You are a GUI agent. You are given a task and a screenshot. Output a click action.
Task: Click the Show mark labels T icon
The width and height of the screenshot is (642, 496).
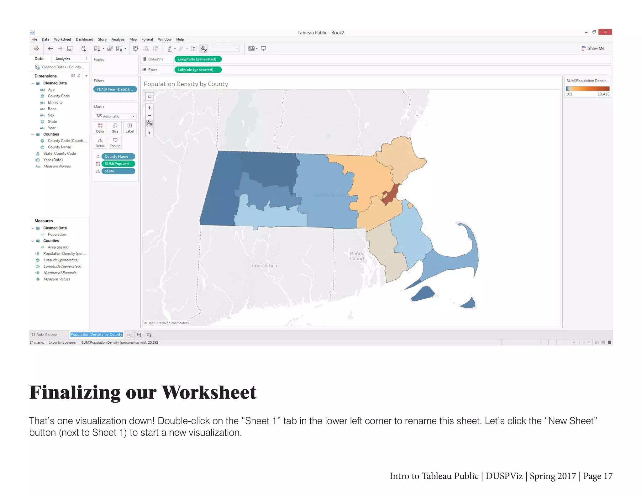click(194, 49)
